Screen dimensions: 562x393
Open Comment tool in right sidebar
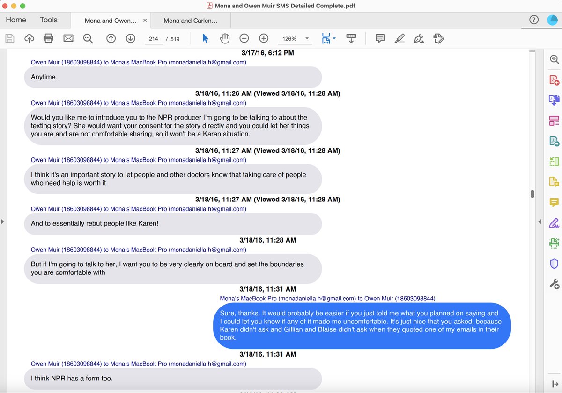(554, 202)
